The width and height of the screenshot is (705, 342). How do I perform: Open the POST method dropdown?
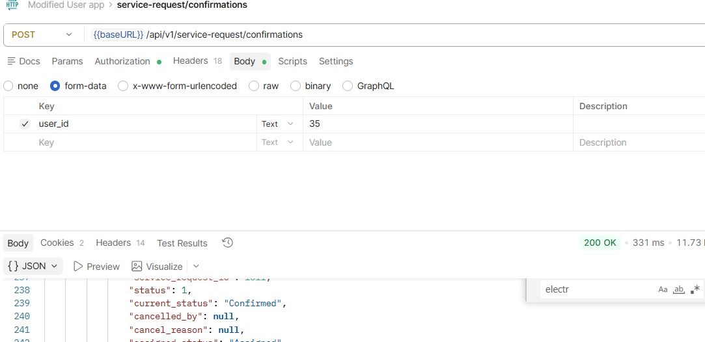point(42,34)
